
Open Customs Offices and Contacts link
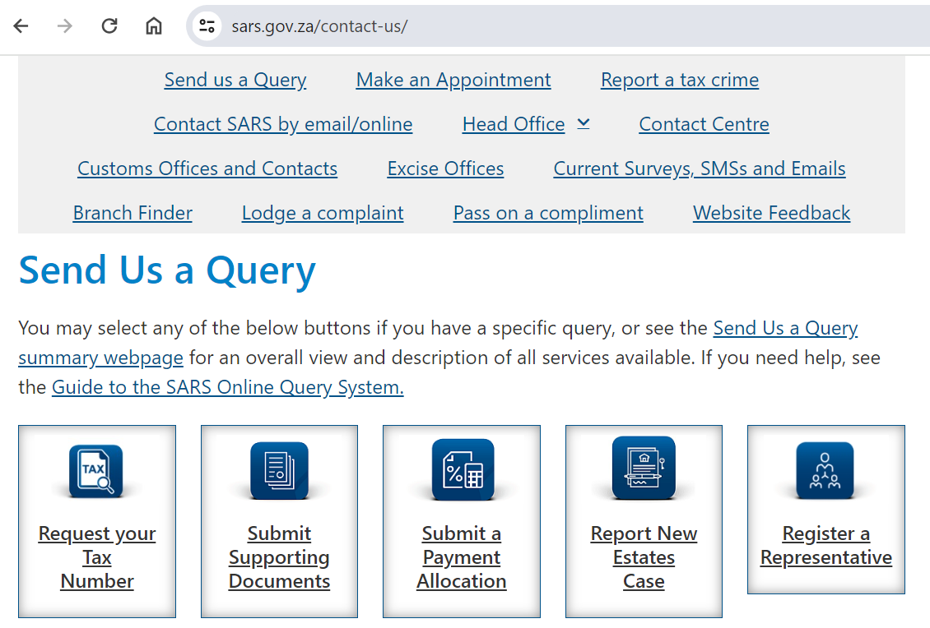tap(207, 169)
